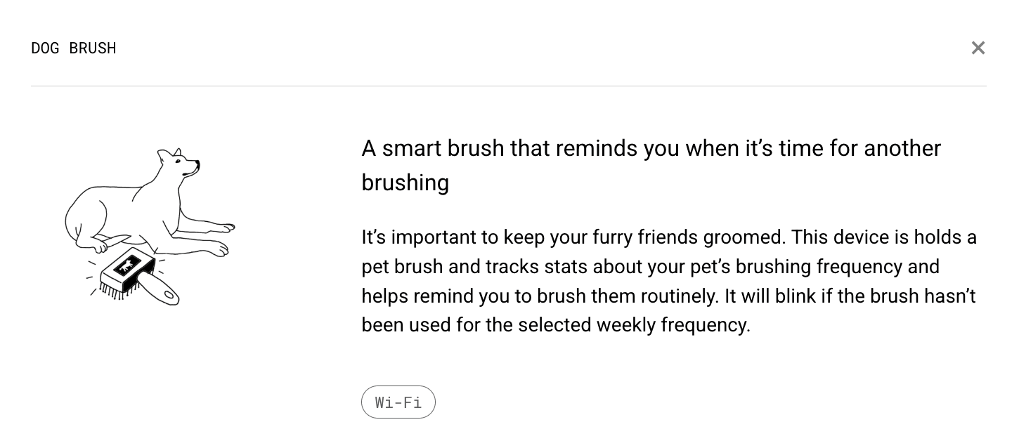
Task: Click the close X icon
Action: point(978,48)
